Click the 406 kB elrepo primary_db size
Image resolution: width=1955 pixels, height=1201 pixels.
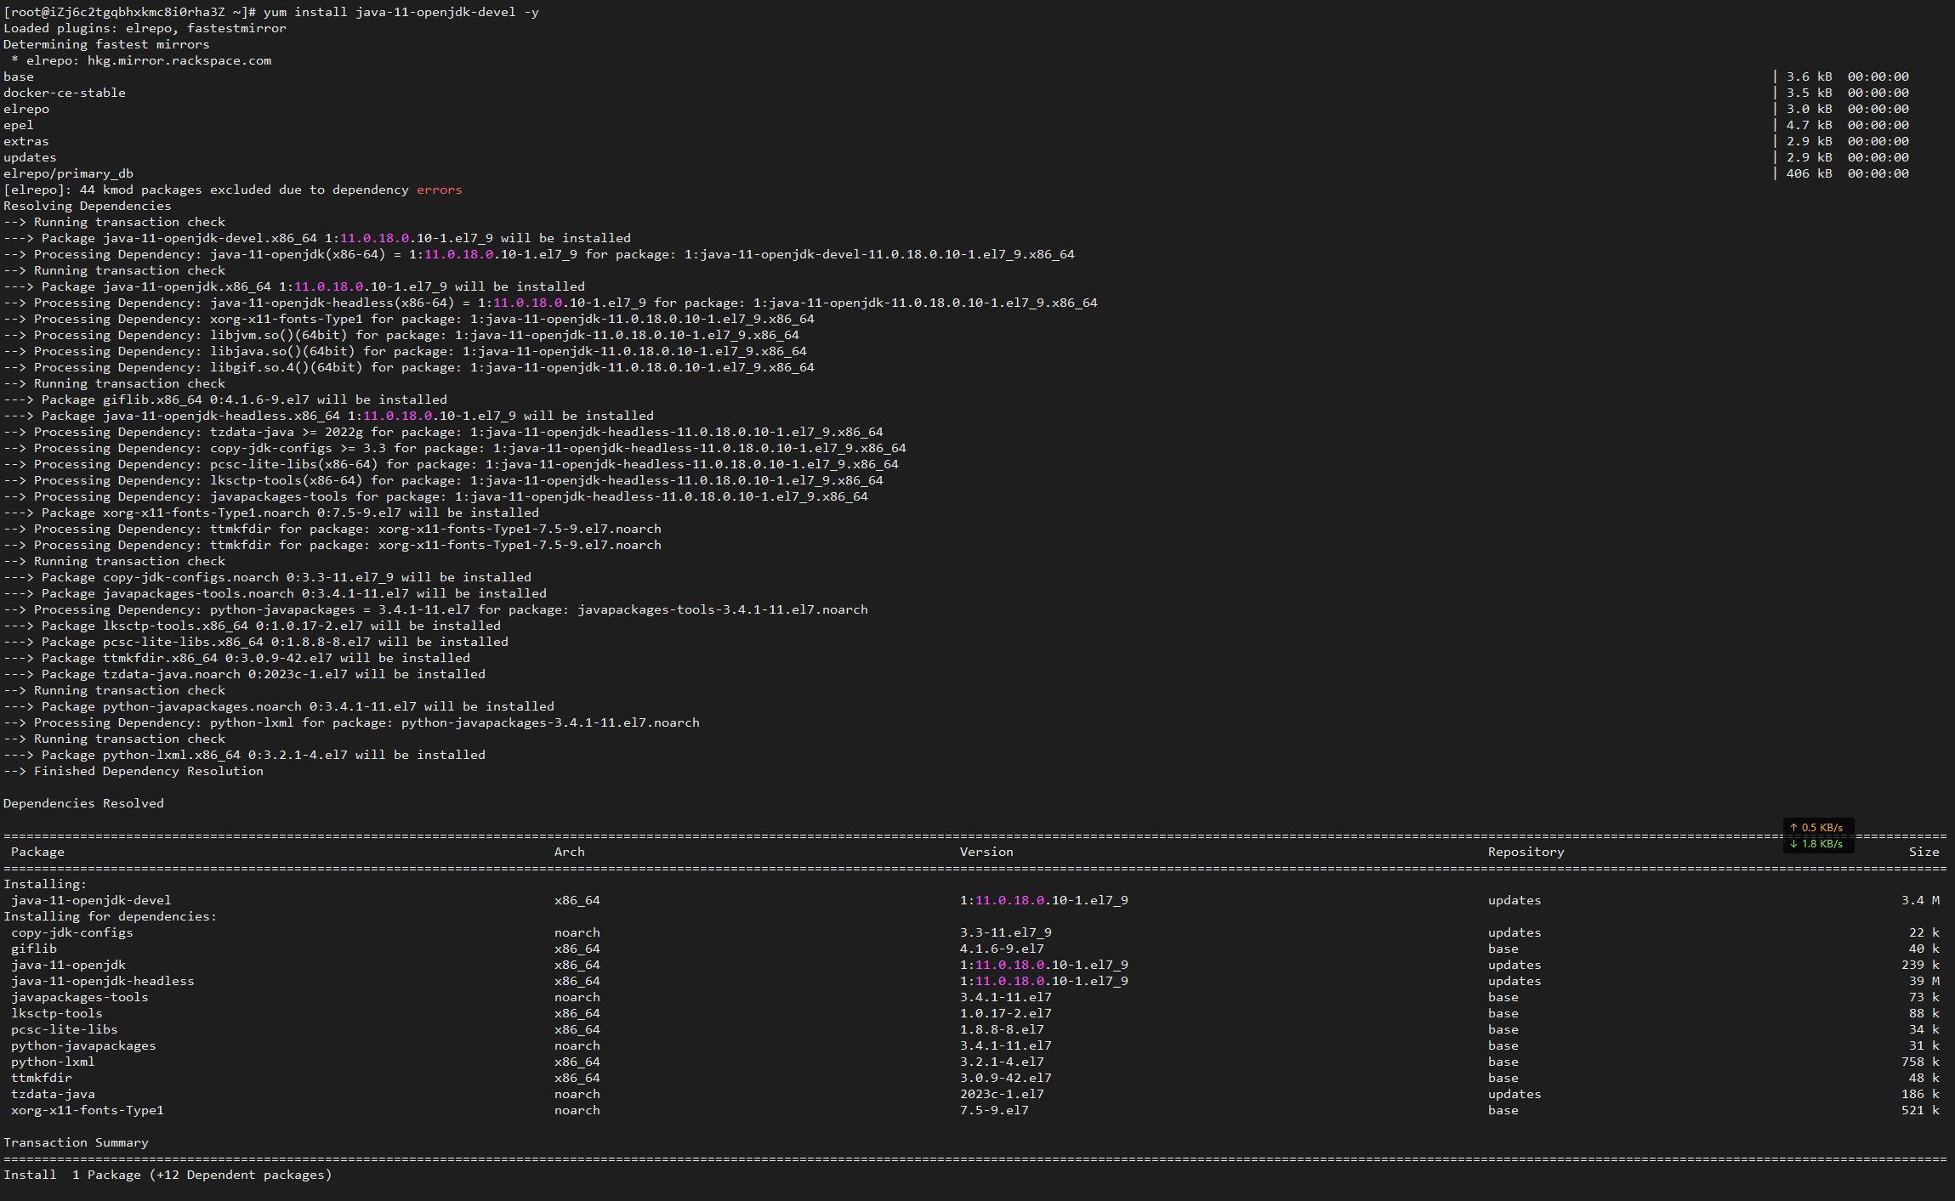click(1808, 173)
